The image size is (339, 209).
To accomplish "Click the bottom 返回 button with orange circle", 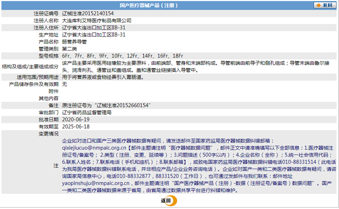I will [169, 201].
